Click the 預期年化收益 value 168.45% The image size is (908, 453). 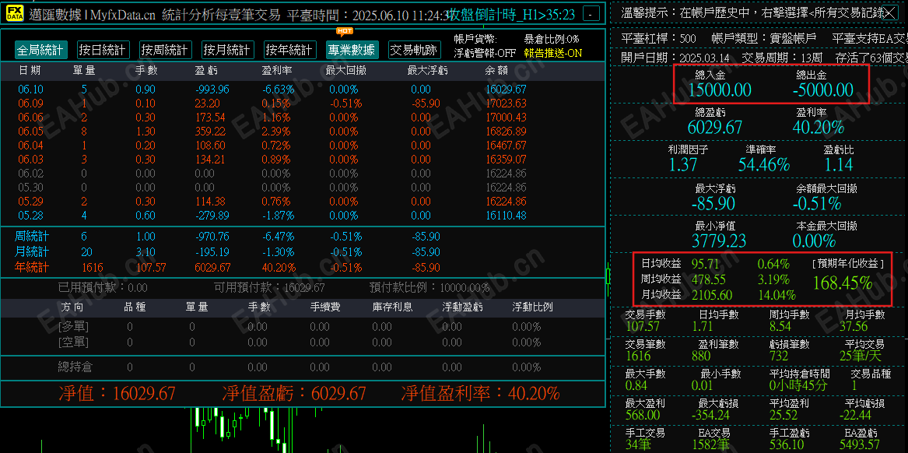(x=843, y=283)
